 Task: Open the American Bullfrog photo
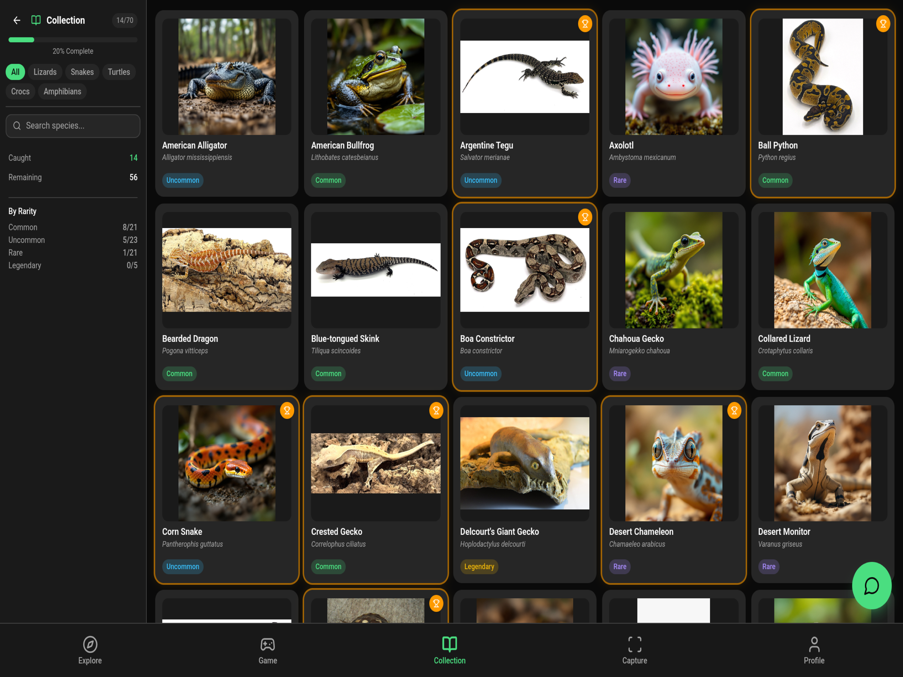point(375,77)
